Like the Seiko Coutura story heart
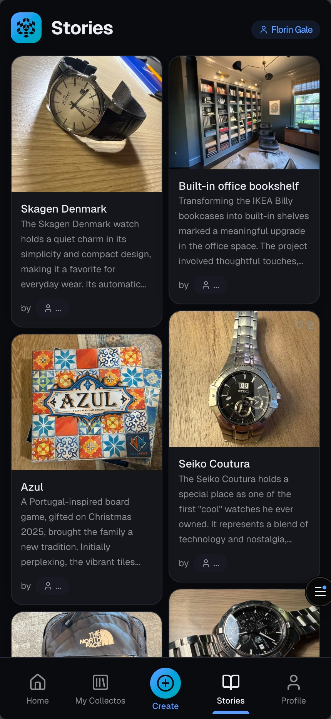Image resolution: width=331 pixels, height=719 pixels. [299, 325]
